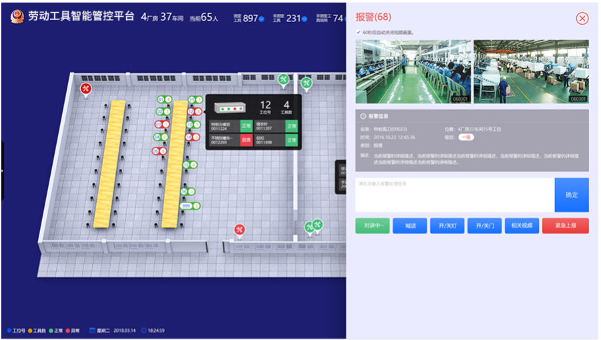
Task: Click the green 正常 legend dot
Action: (51, 331)
